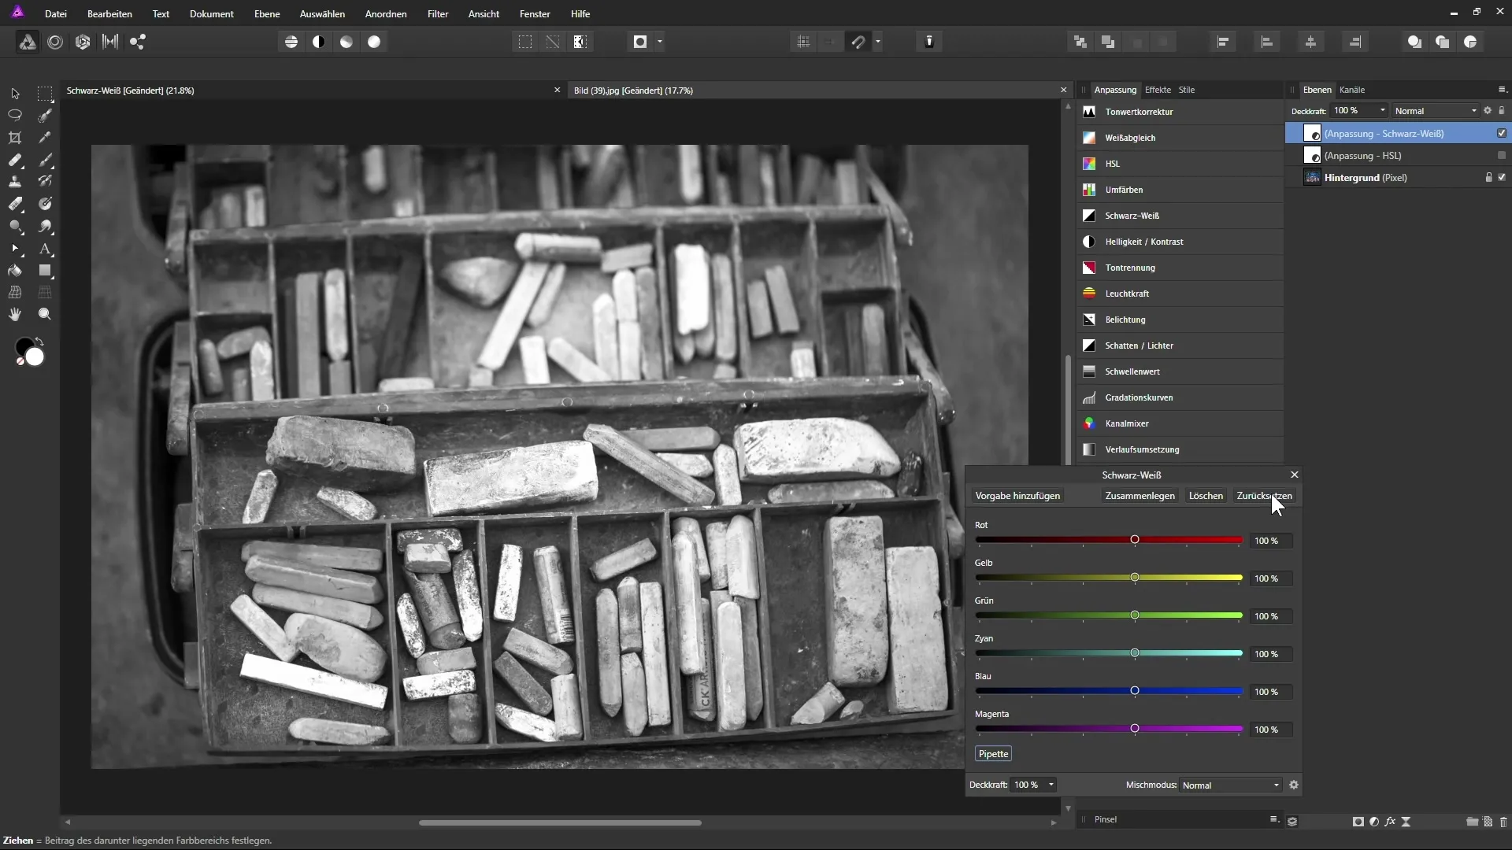
Task: Expand snapping options arrow
Action: 878,42
